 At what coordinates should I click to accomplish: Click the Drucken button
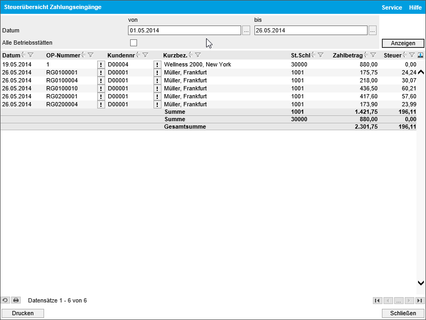pyautogui.click(x=23, y=313)
